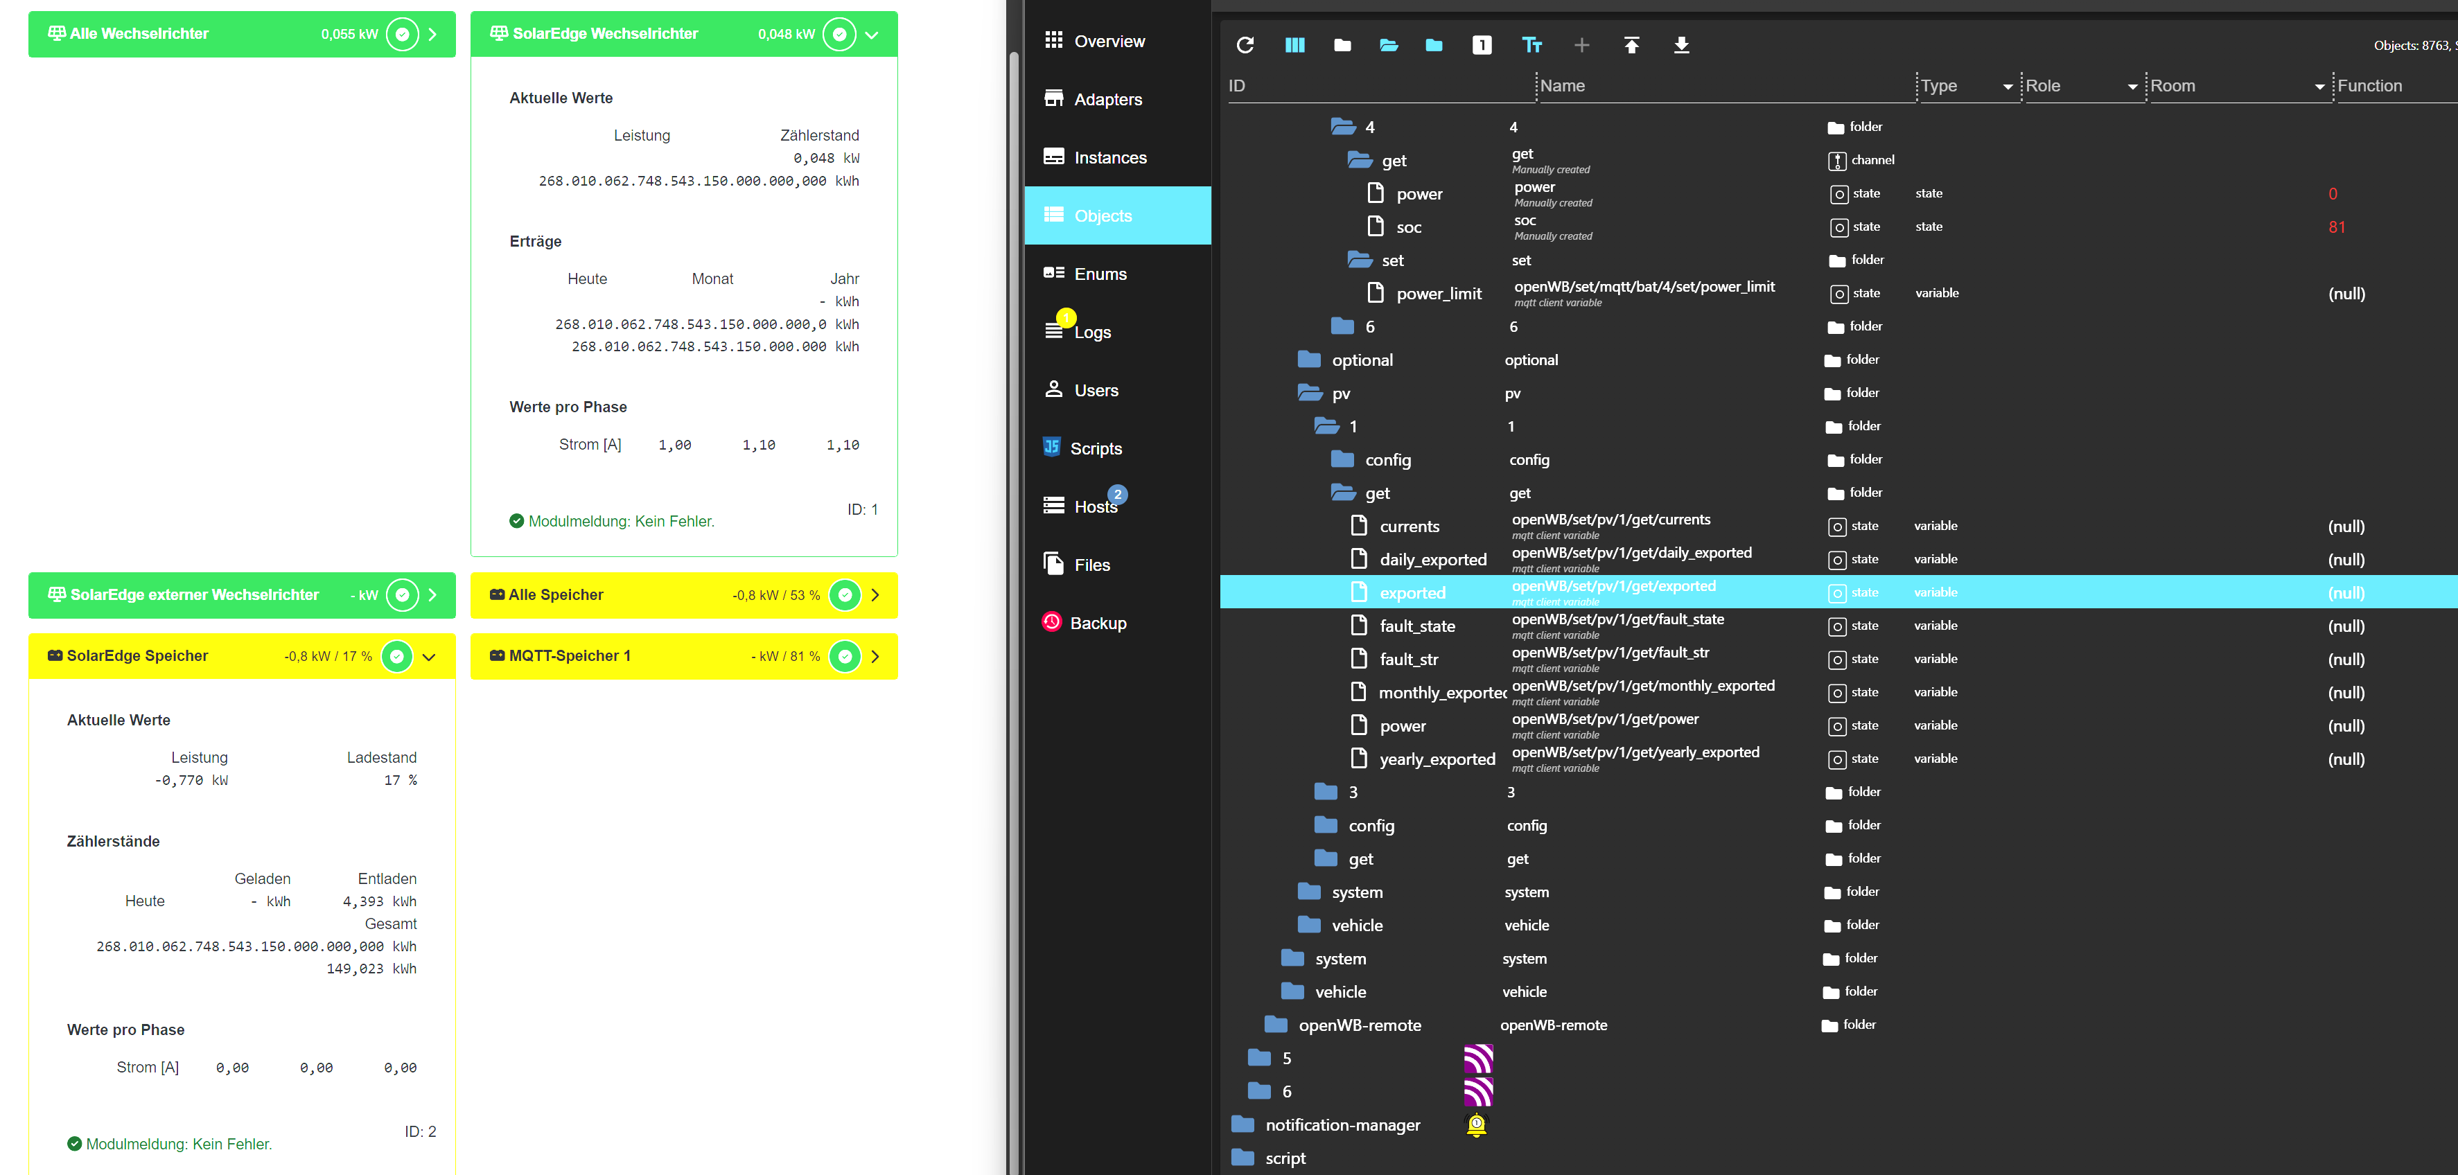This screenshot has width=2458, height=1175.
Task: Open the Room filter dropdown
Action: tap(2319, 87)
